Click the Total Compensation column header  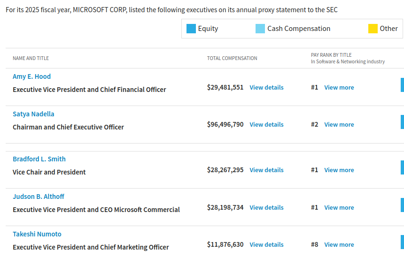pos(232,58)
